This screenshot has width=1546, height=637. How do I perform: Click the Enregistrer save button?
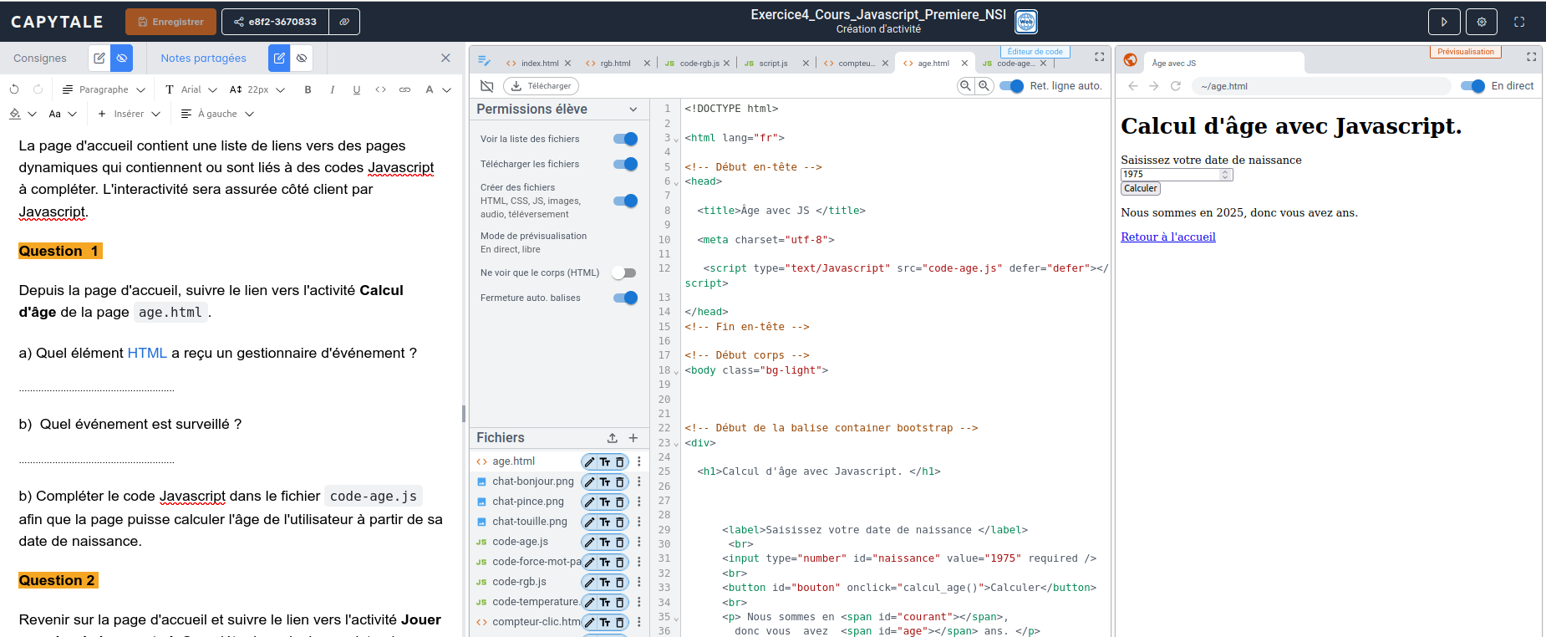point(170,22)
